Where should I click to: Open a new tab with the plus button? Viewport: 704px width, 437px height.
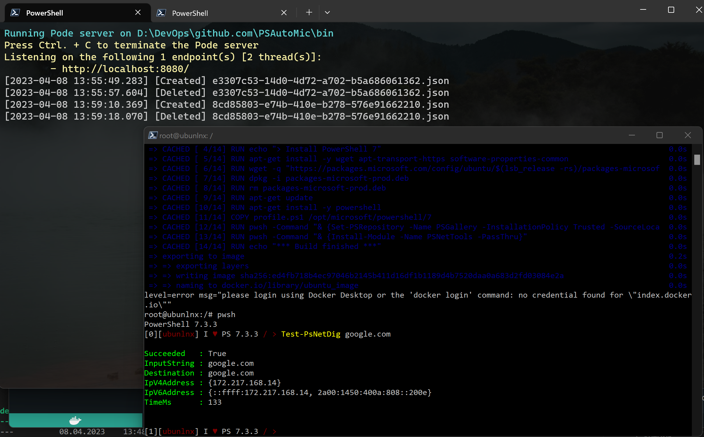pos(309,12)
